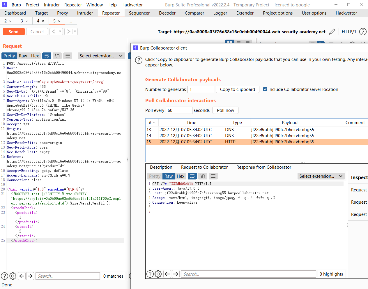
Task: Toggle word wrap in the Collaborator request viewer
Action: 192,176
